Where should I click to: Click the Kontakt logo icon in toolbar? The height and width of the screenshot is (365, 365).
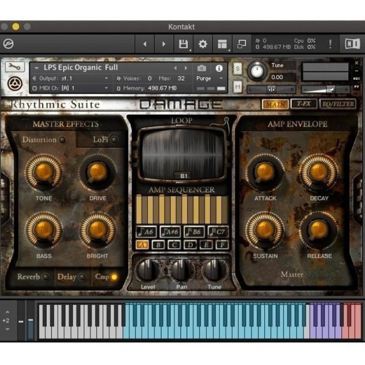(9, 44)
